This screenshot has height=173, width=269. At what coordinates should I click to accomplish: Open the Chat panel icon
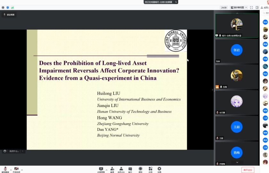[130, 169]
